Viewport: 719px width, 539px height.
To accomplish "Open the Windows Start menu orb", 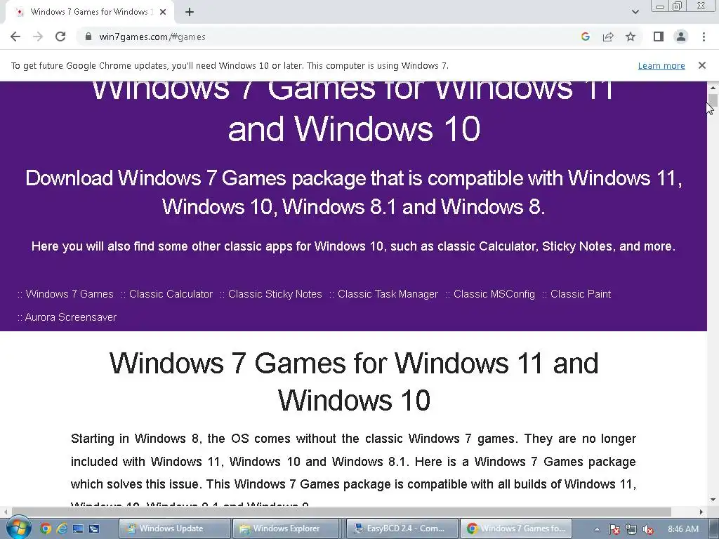I will [18, 528].
